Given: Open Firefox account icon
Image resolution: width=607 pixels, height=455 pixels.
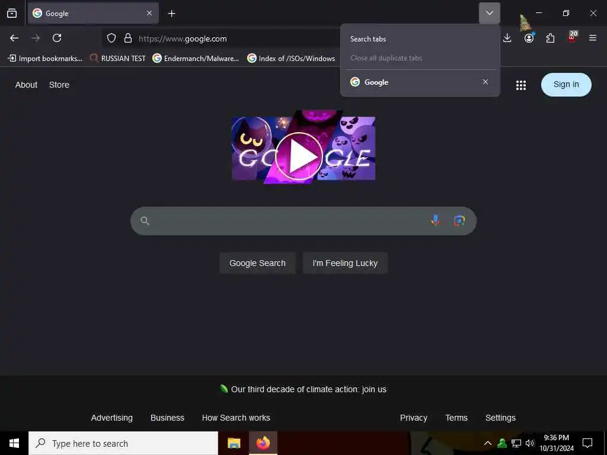Looking at the screenshot, I should pos(529,38).
